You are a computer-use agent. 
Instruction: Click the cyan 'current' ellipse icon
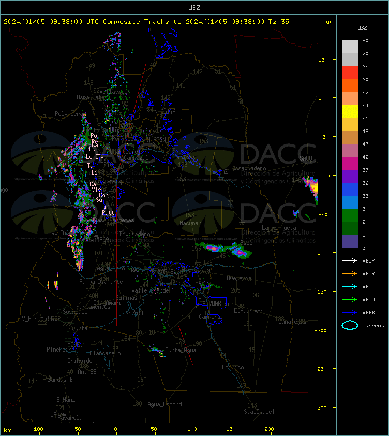click(x=350, y=325)
